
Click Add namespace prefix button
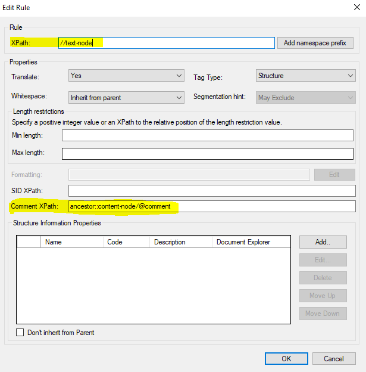coord(315,43)
